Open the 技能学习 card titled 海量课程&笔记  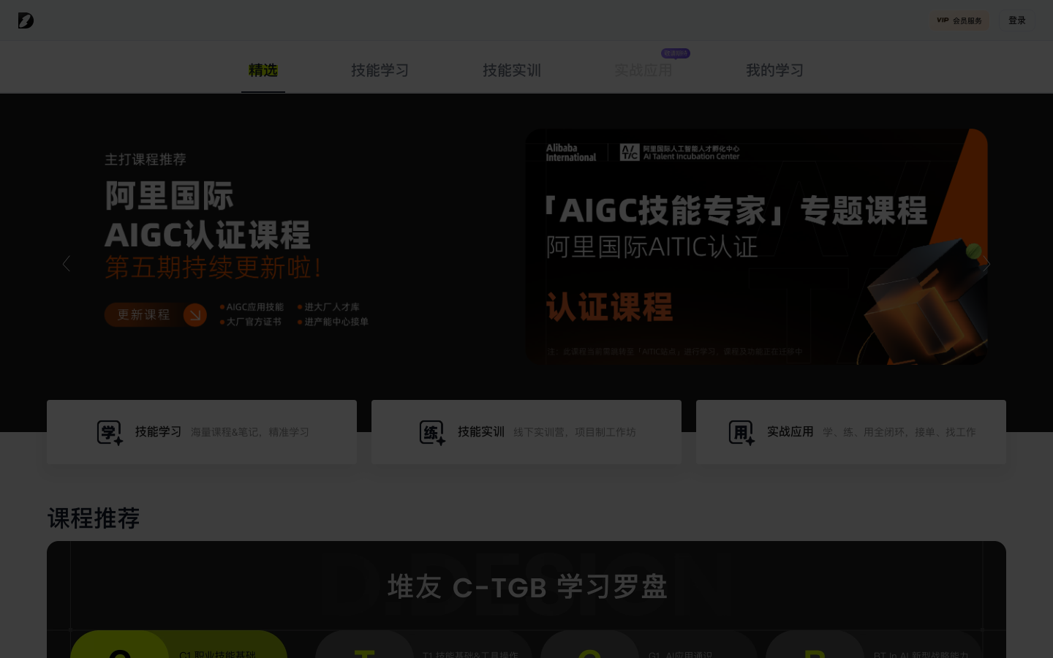(202, 432)
